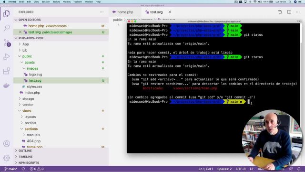Click the feedback icon in status bar
Image resolution: width=305 pixels, height=172 pixels.
291,169
